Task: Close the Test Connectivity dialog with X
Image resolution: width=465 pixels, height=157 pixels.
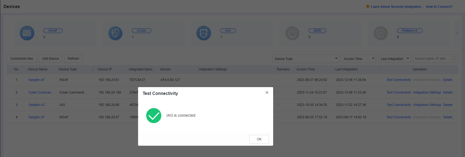Action: [267, 92]
